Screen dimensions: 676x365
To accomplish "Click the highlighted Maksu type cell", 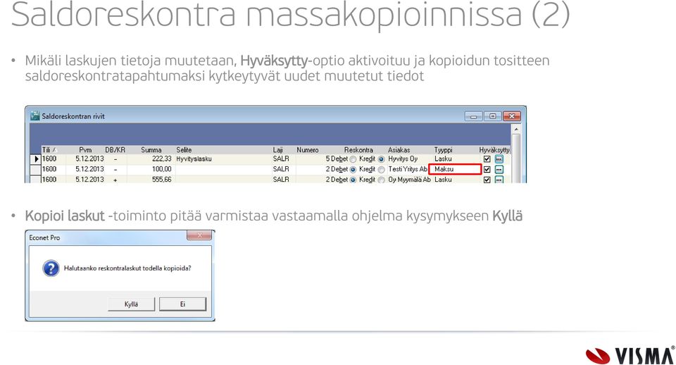I will [455, 169].
